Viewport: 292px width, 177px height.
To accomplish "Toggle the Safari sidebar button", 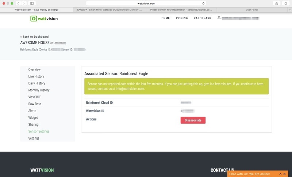I will (x=32, y=3).
